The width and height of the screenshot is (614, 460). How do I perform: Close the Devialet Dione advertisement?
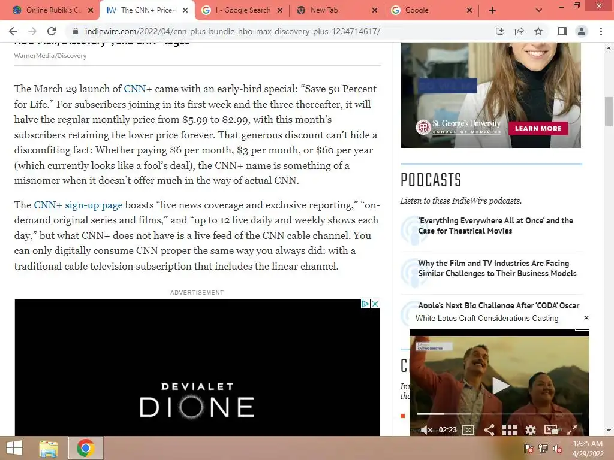point(375,304)
